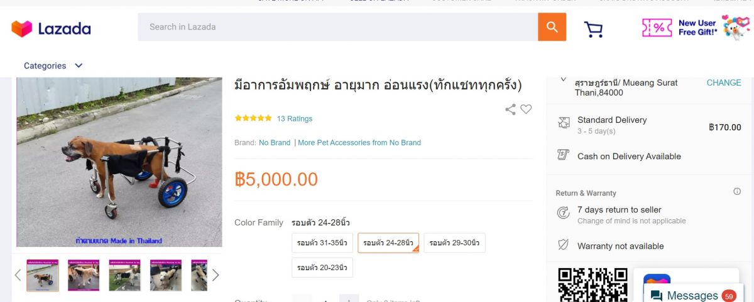Show next product thumbnails with right arrow
This screenshot has width=754, height=302.
(x=216, y=274)
